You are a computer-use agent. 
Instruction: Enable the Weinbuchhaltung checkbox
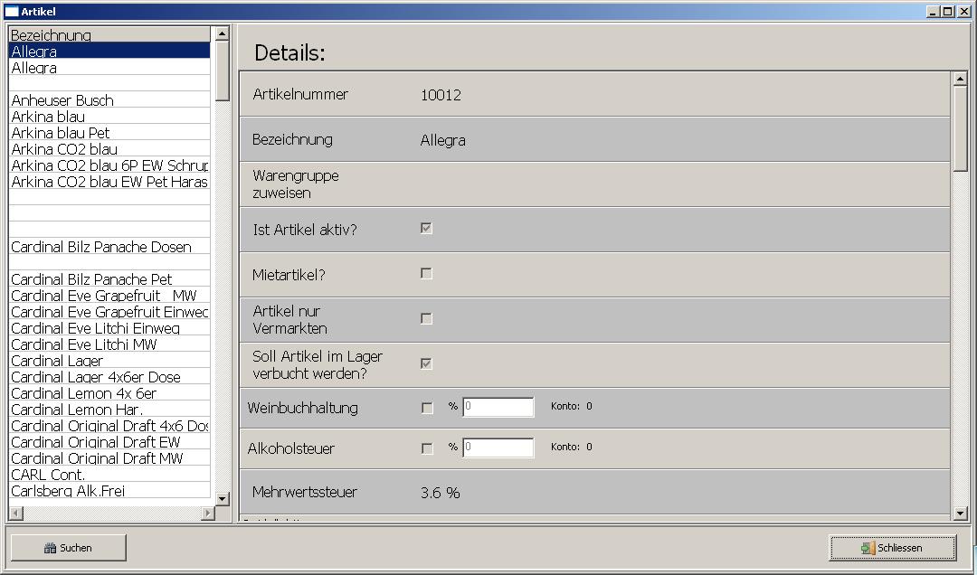click(427, 408)
